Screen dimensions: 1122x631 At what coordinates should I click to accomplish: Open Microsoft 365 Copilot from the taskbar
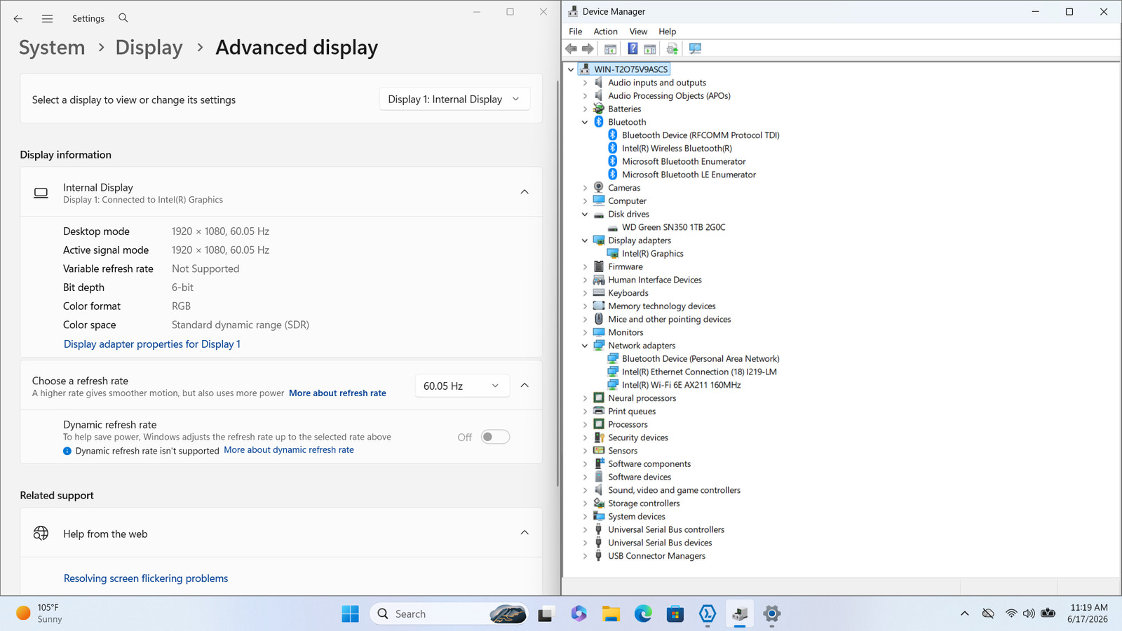point(579,614)
